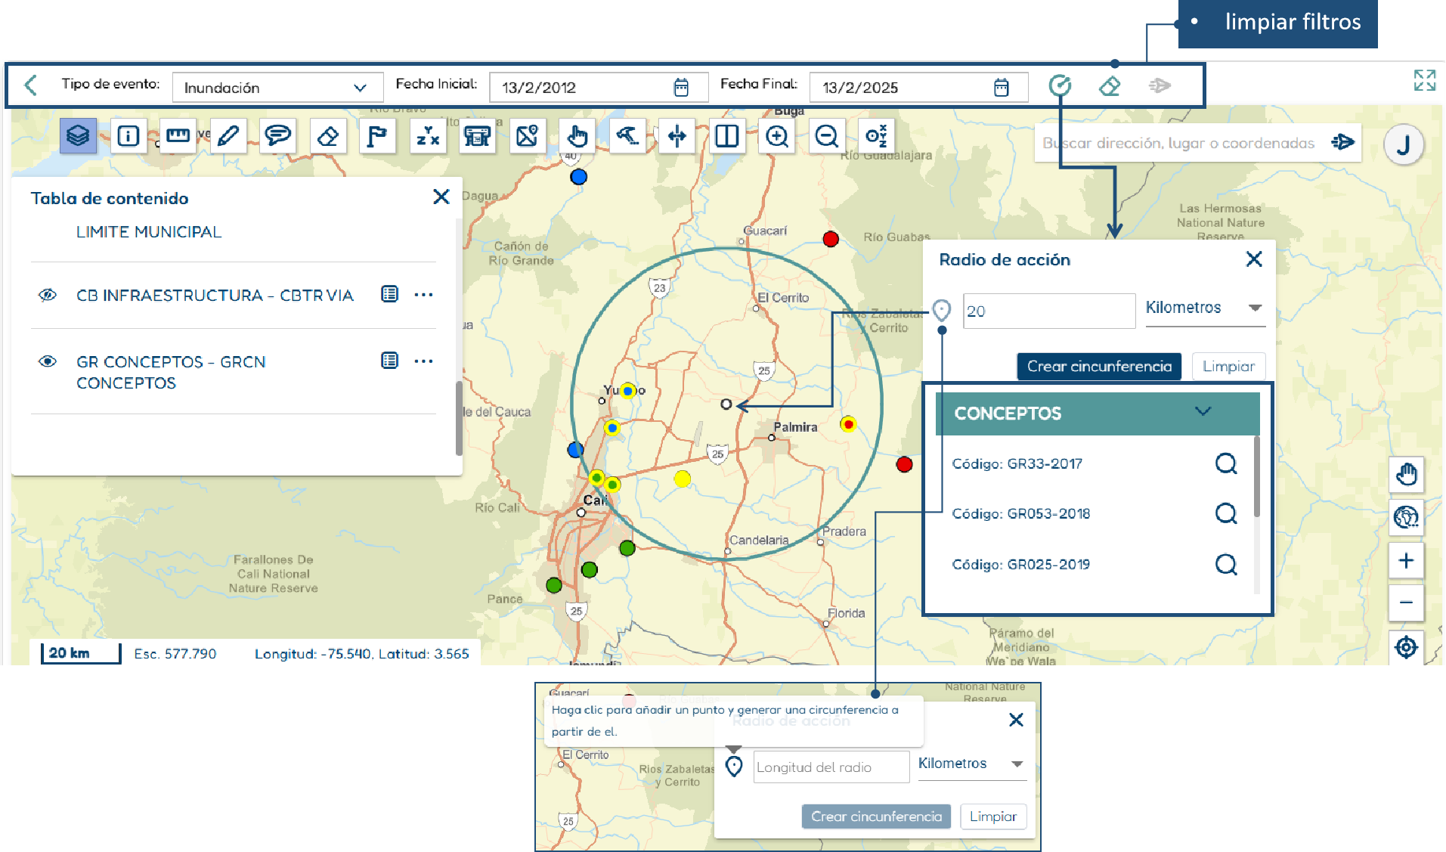Open the coordinate settings XYZ gear tool

pyautogui.click(x=876, y=136)
